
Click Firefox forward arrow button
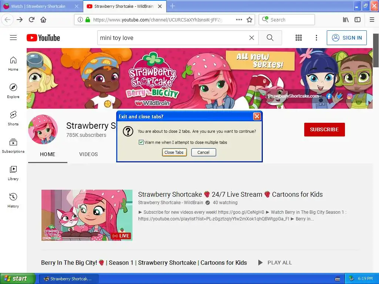[20, 20]
